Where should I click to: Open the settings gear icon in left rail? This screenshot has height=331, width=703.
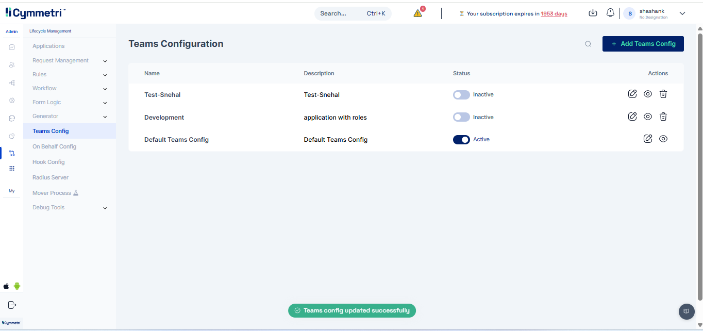[x=12, y=101]
